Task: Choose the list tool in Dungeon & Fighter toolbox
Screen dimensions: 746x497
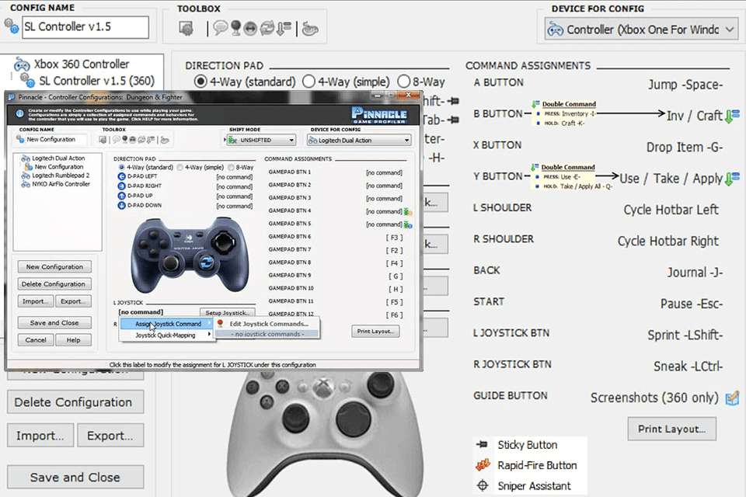Action: pyautogui.click(x=150, y=140)
